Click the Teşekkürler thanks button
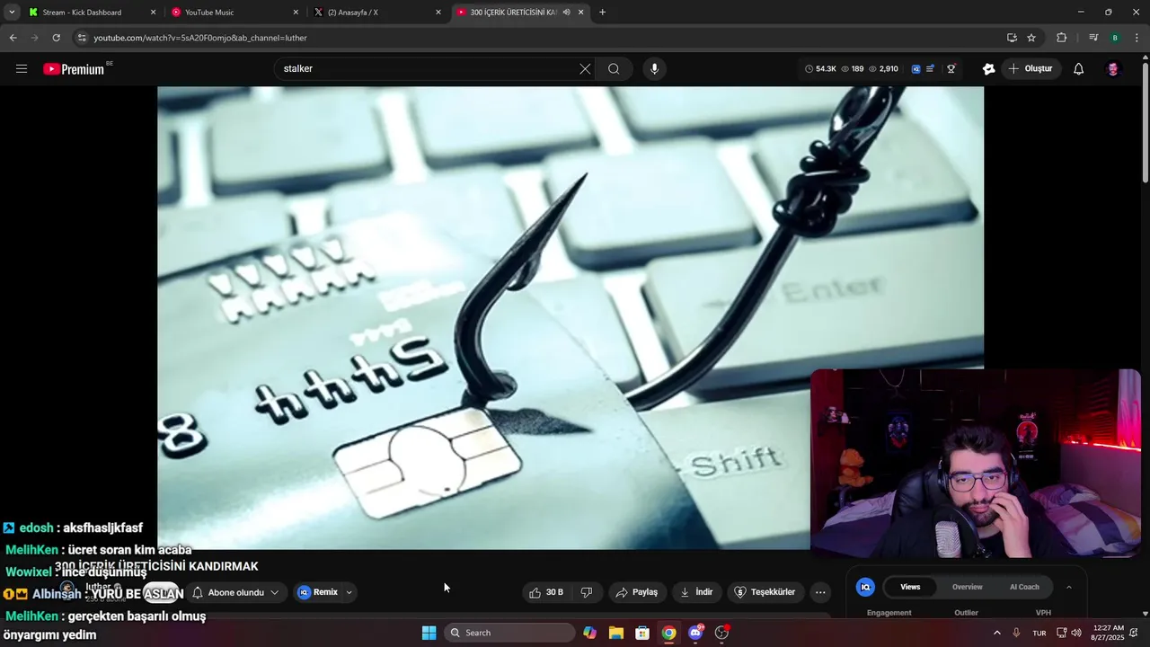This screenshot has width=1150, height=647. coord(765,592)
